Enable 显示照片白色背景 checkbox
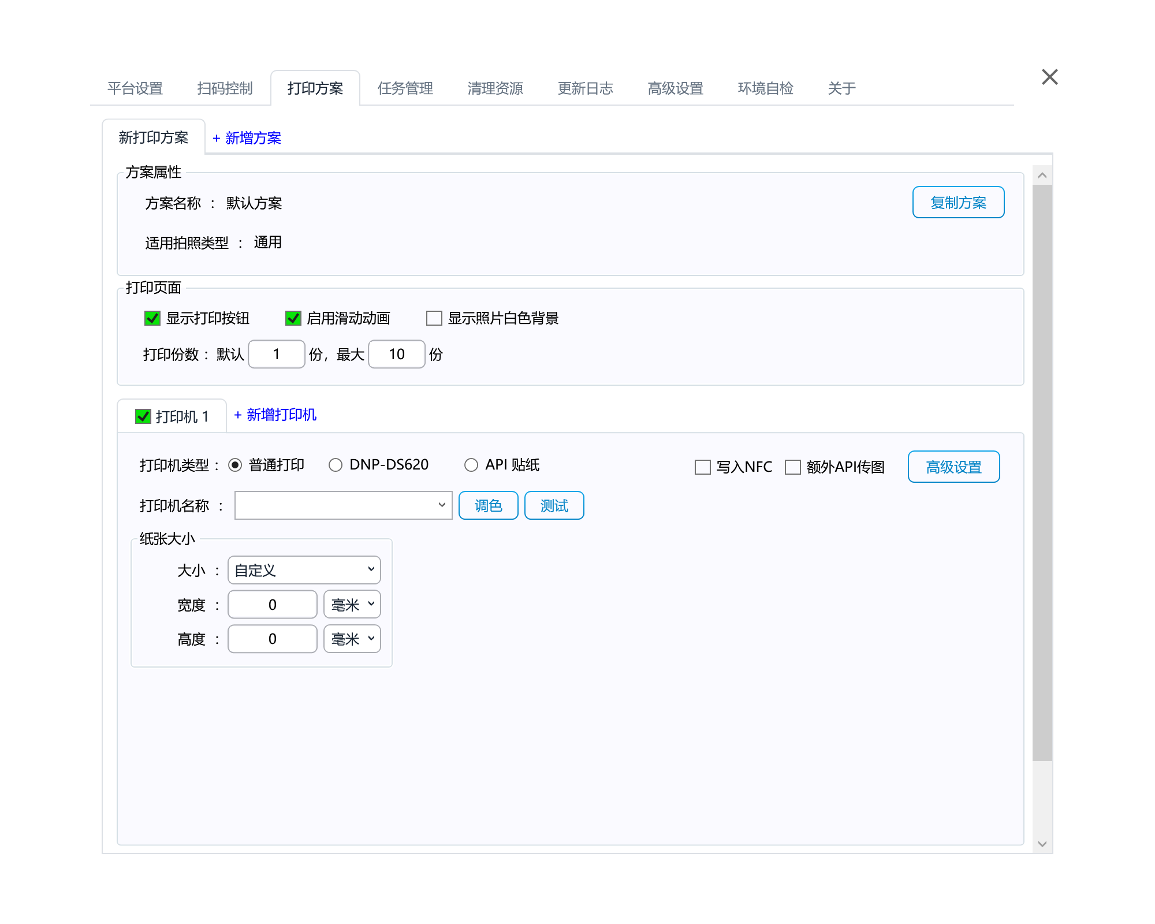Screen dimensions: 1155x924 pos(434,318)
